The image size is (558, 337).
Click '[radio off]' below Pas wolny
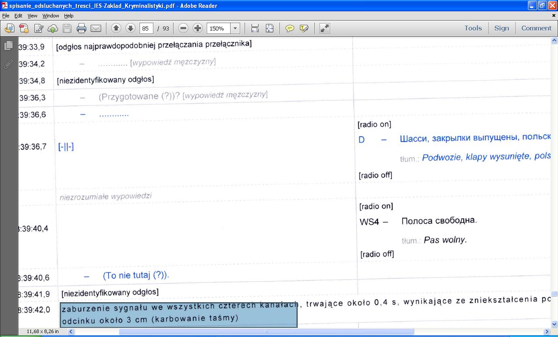coord(377,254)
